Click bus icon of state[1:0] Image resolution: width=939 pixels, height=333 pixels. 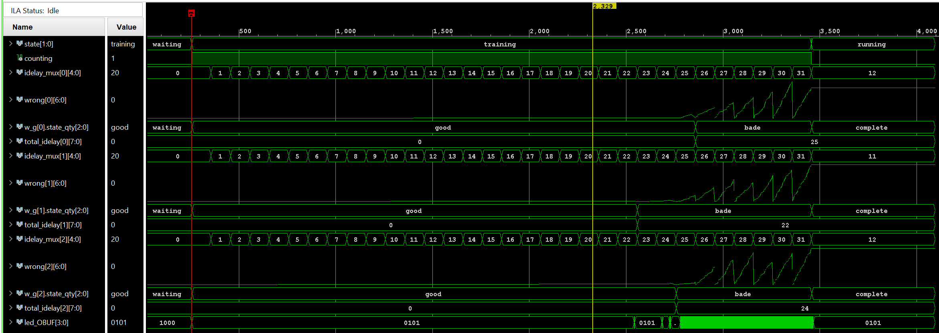tap(19, 43)
